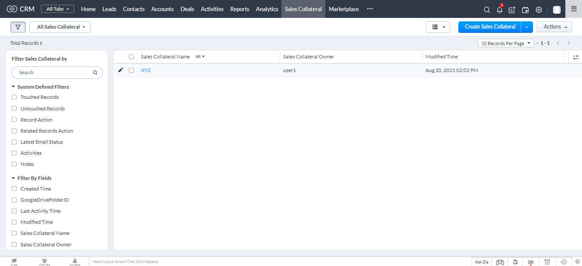
Task: Expand the 10 Records Per Page dropdown
Action: pyautogui.click(x=506, y=43)
